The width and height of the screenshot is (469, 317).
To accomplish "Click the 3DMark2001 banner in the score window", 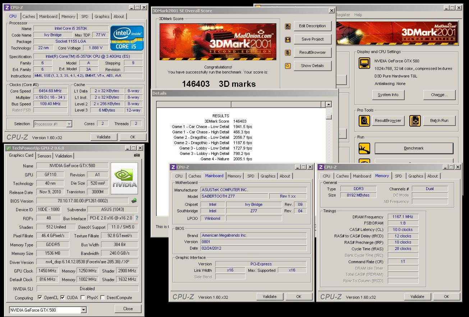I will click(219, 42).
